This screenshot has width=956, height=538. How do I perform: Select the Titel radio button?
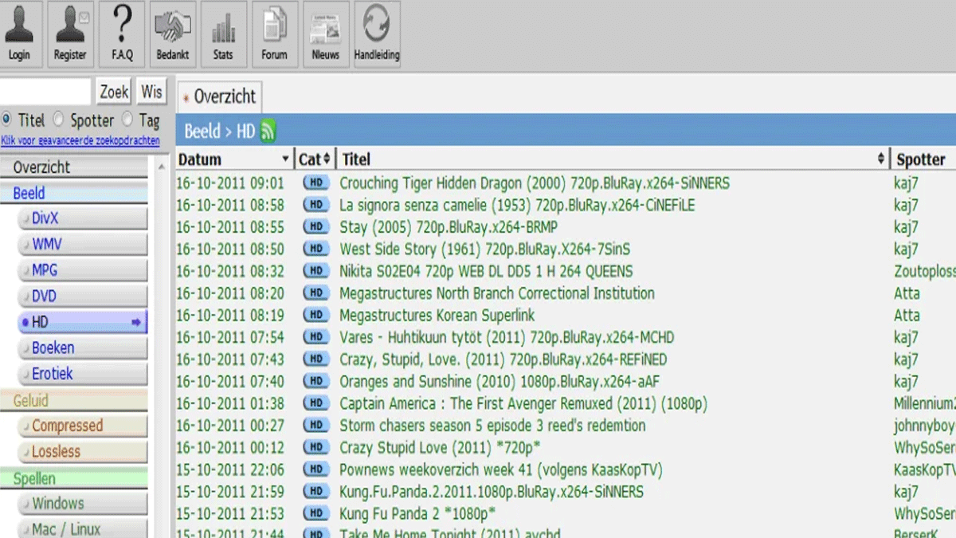[x=7, y=120]
